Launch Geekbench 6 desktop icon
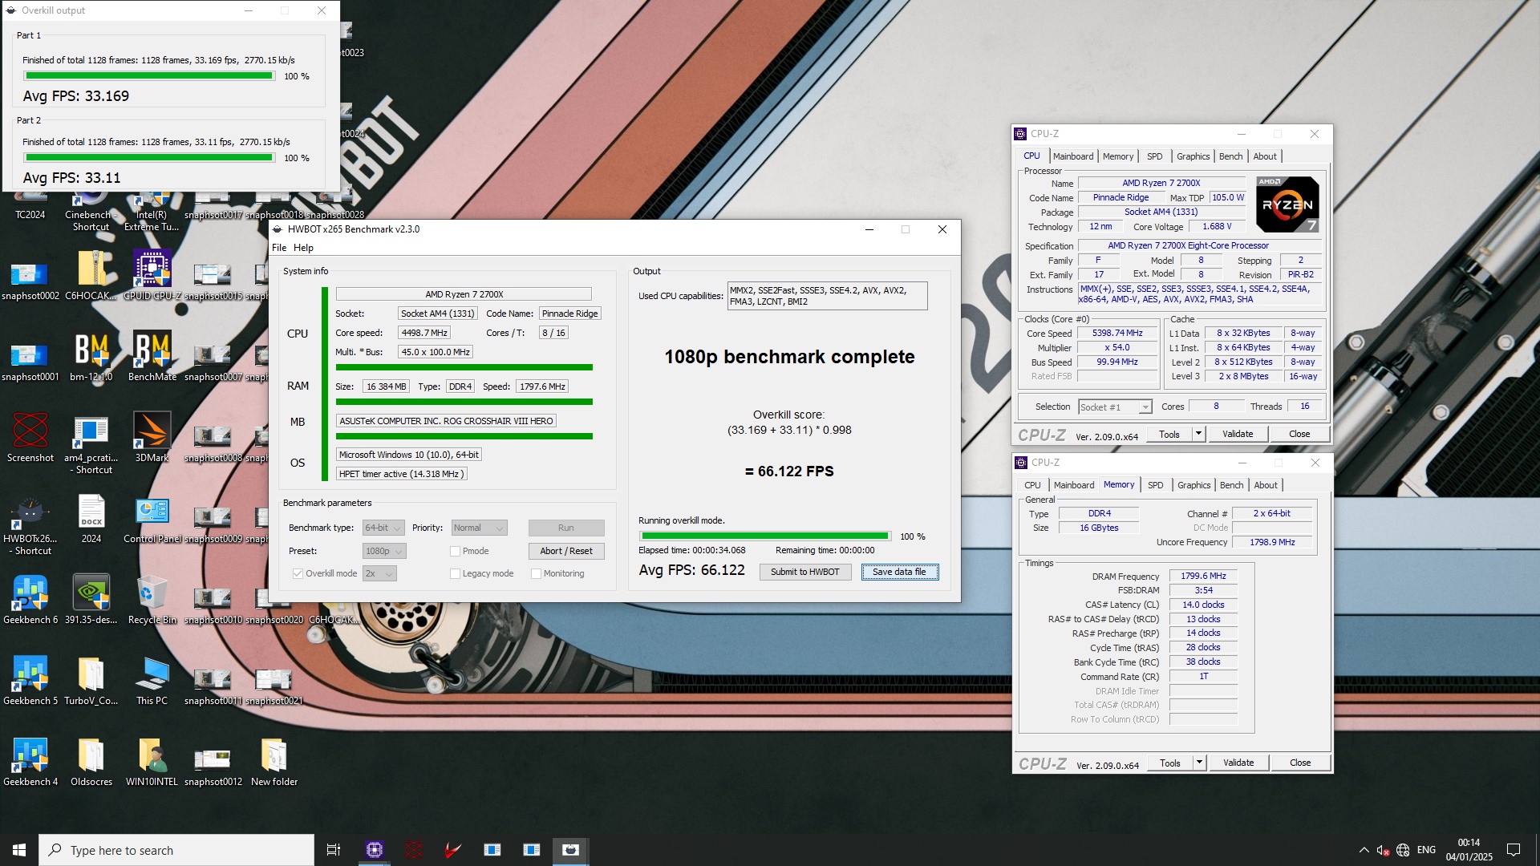This screenshot has width=1540, height=866. 30,600
